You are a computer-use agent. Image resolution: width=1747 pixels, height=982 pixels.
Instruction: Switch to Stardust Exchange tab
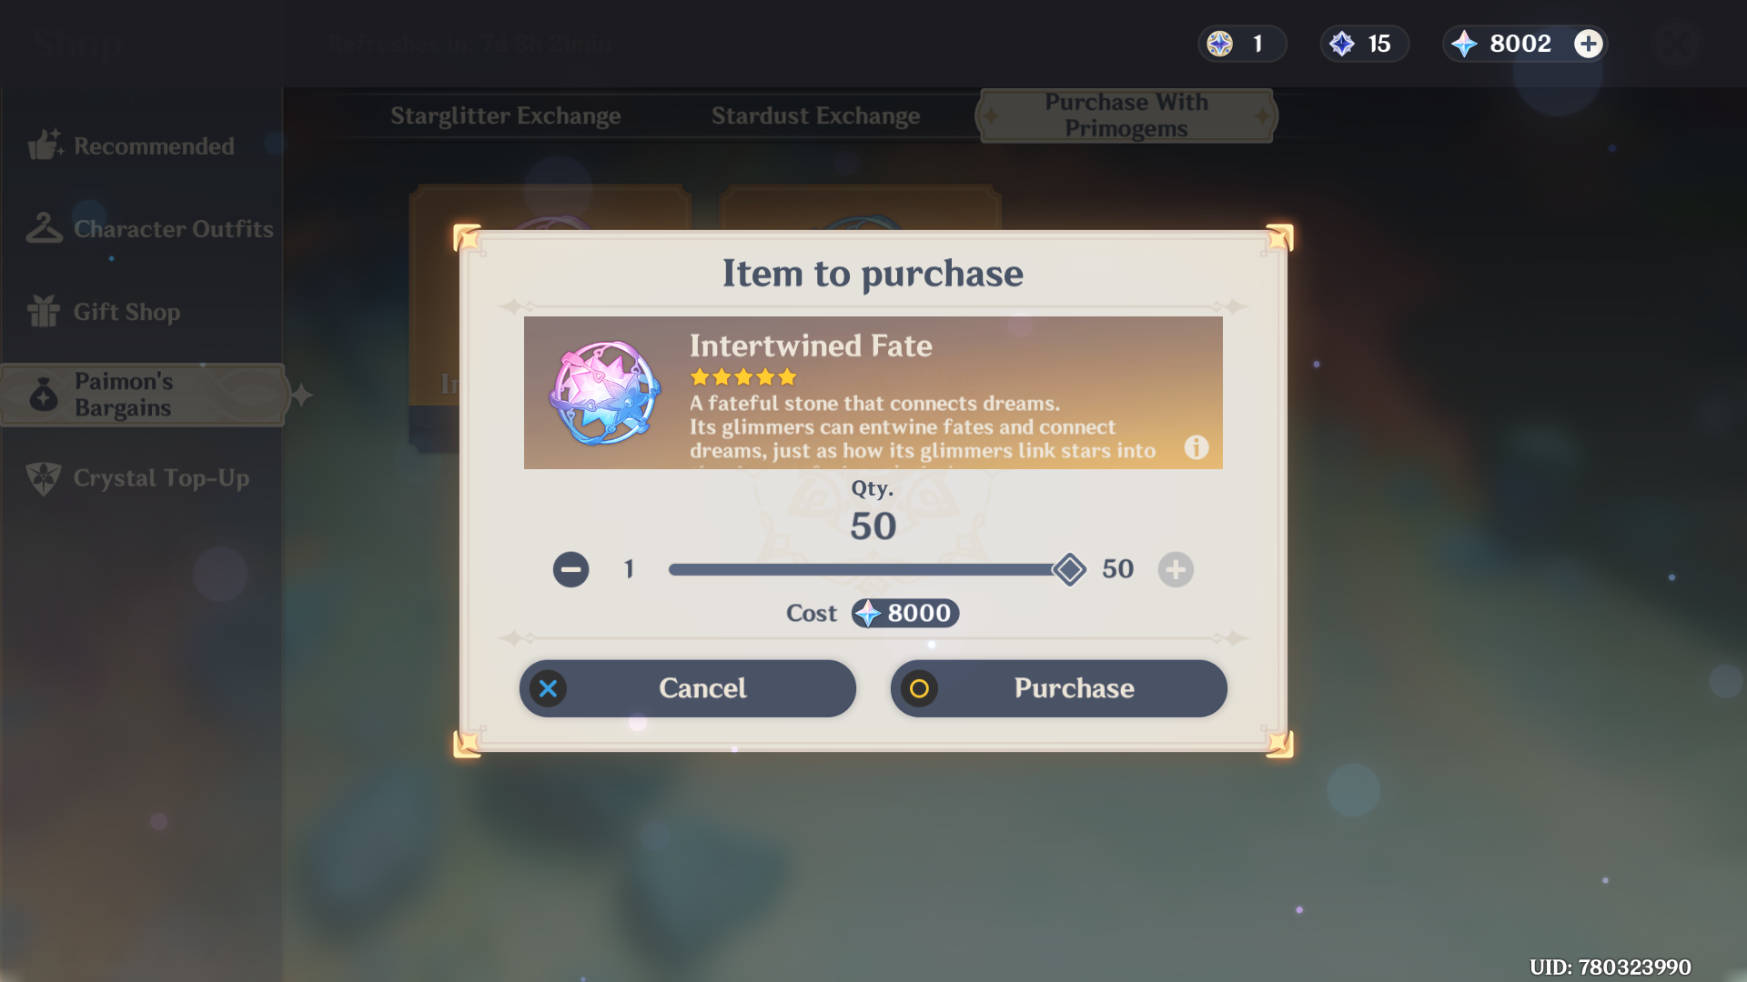pos(815,116)
